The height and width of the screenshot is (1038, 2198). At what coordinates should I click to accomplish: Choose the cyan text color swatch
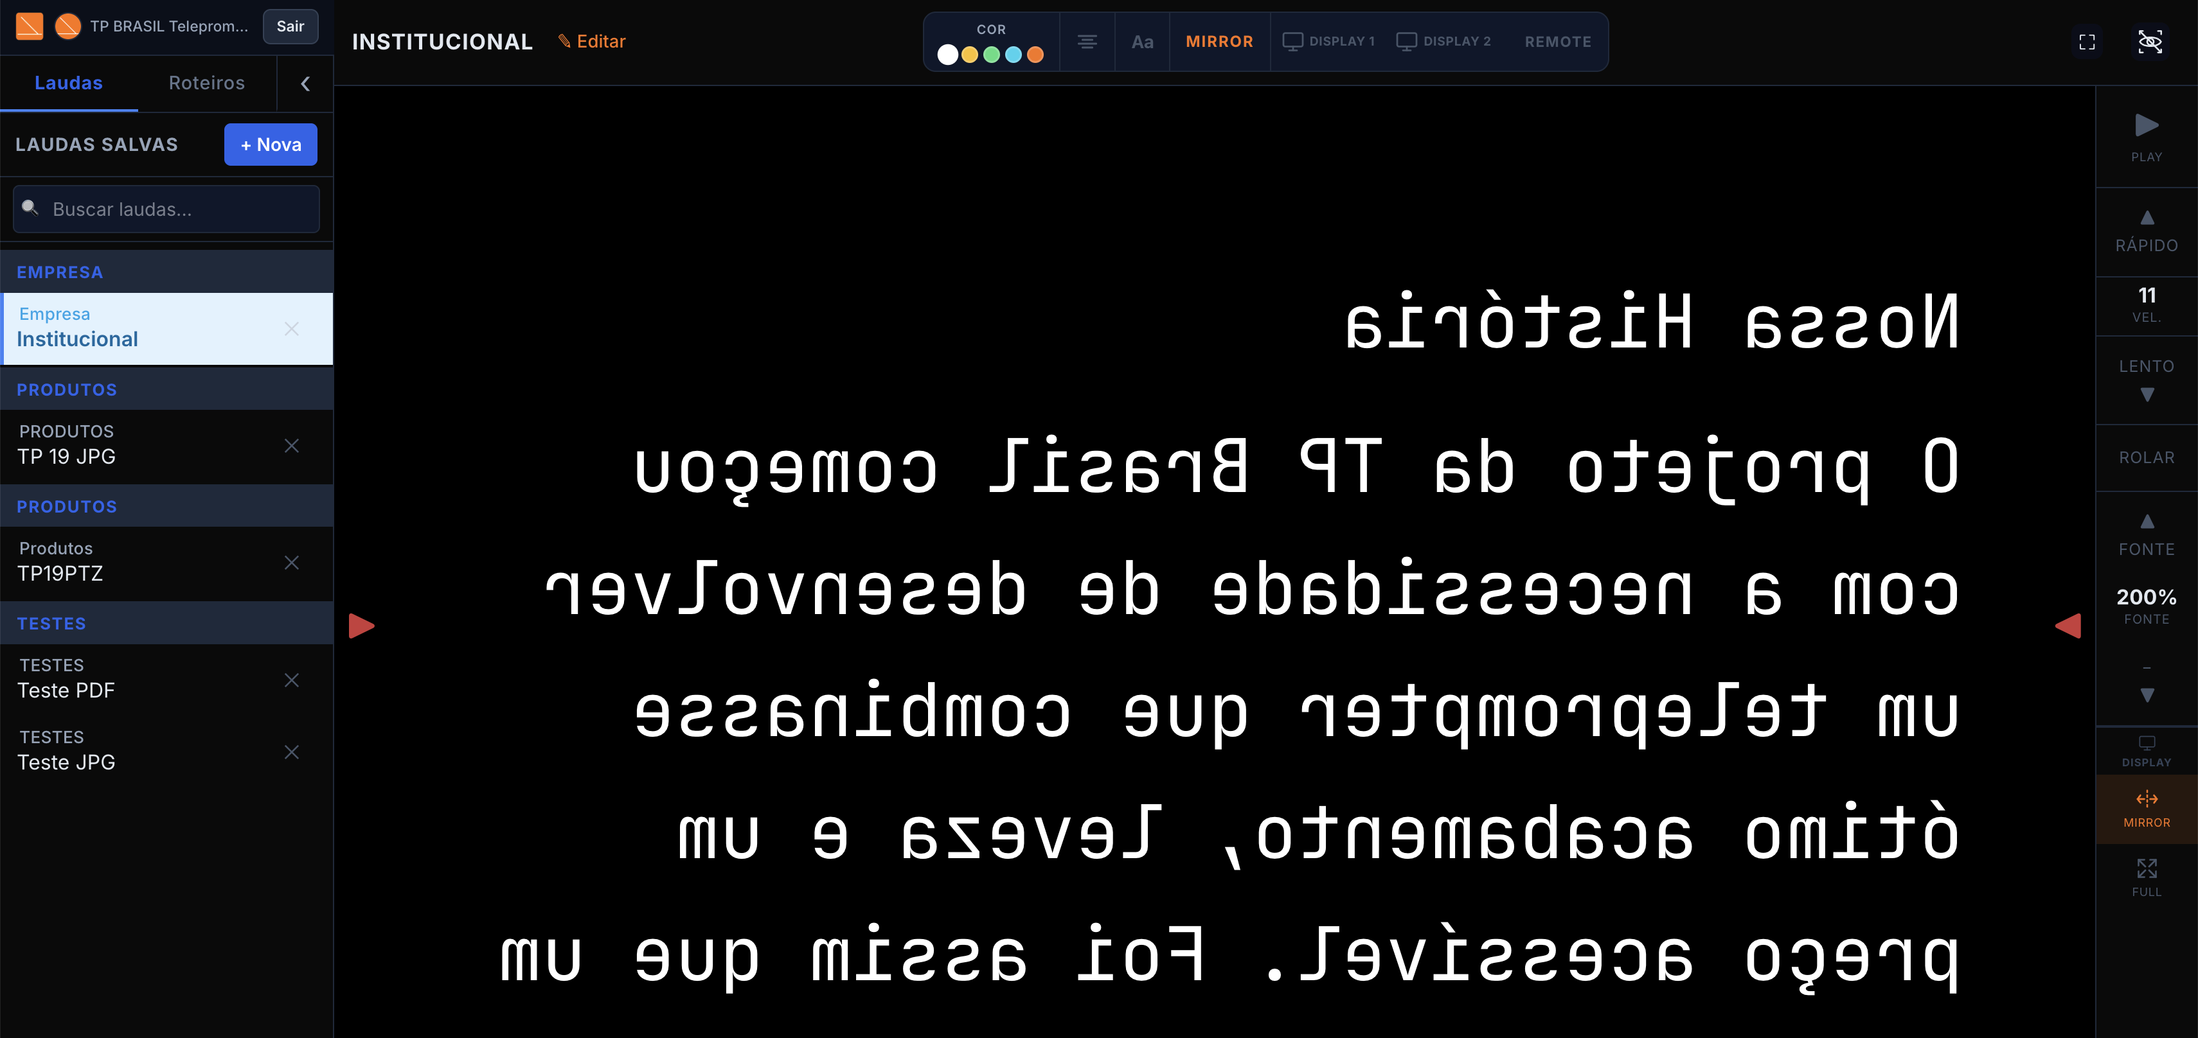click(x=1014, y=55)
